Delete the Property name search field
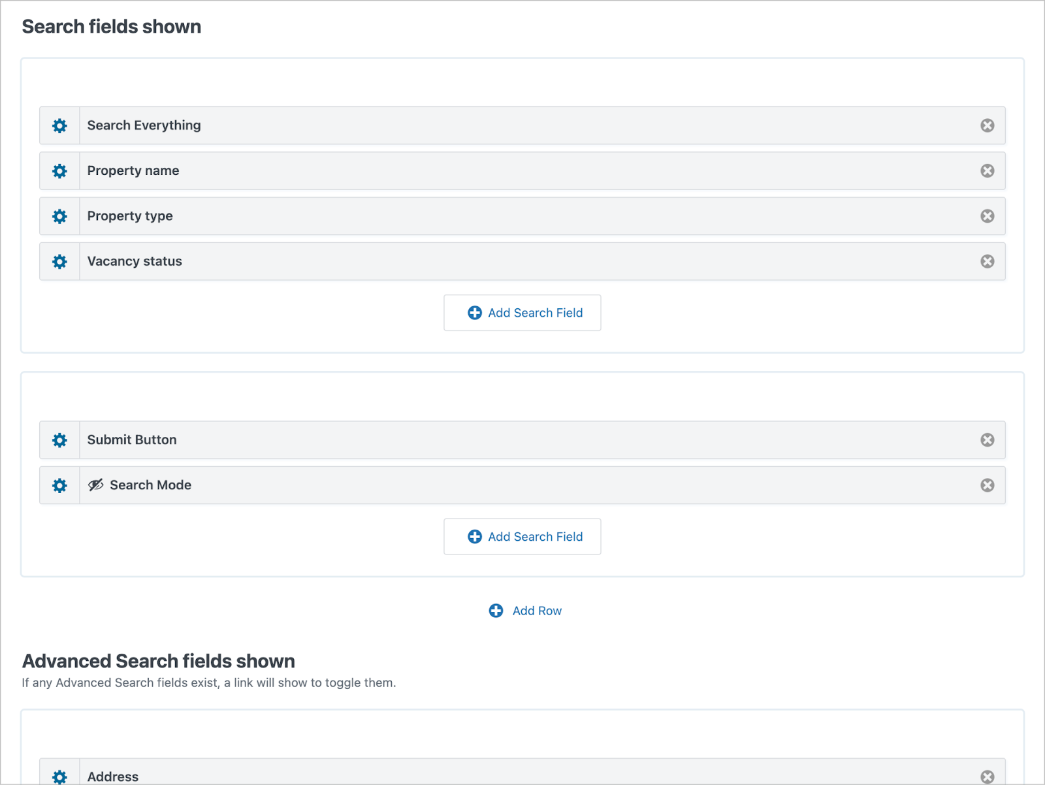The width and height of the screenshot is (1045, 785). pos(987,170)
